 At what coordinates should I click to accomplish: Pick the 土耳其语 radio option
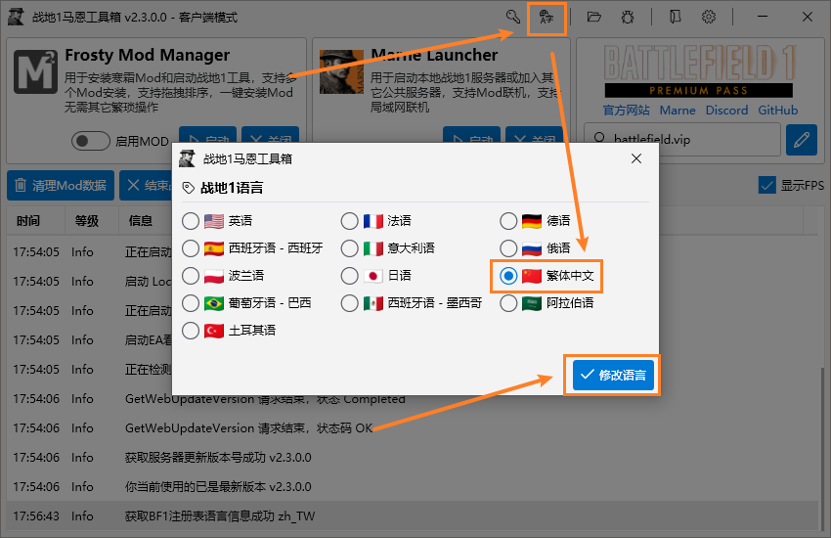(191, 331)
